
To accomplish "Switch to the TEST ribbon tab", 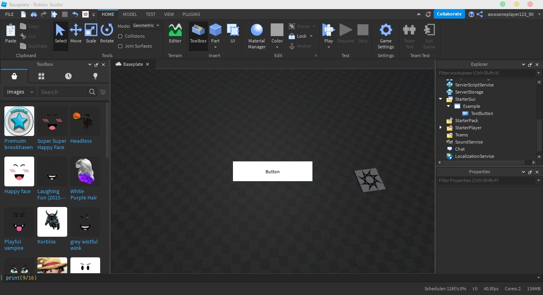I will (x=151, y=14).
